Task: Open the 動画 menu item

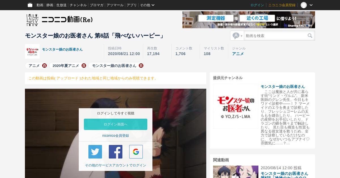Action: 40,5
